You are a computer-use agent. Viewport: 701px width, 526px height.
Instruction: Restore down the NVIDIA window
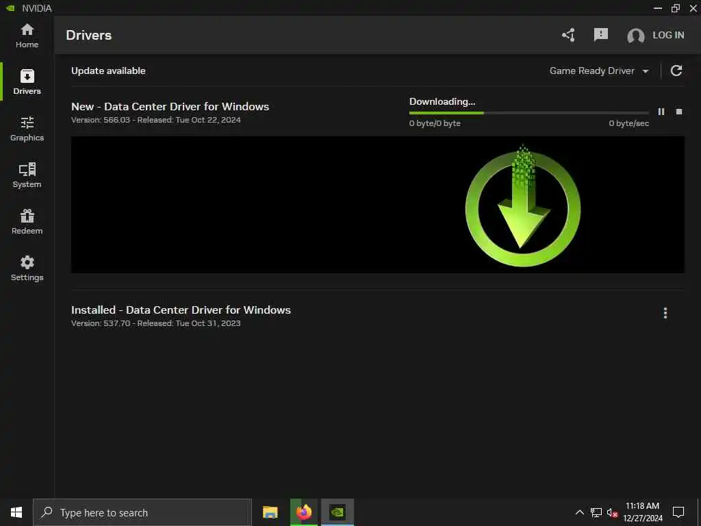coord(676,8)
